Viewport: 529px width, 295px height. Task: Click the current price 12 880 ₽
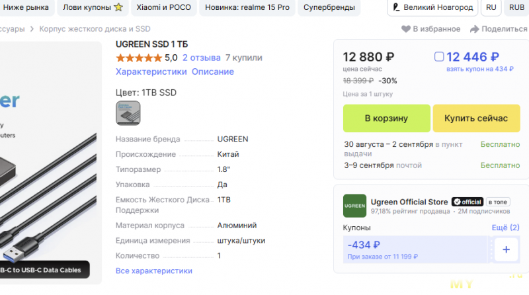click(x=368, y=57)
